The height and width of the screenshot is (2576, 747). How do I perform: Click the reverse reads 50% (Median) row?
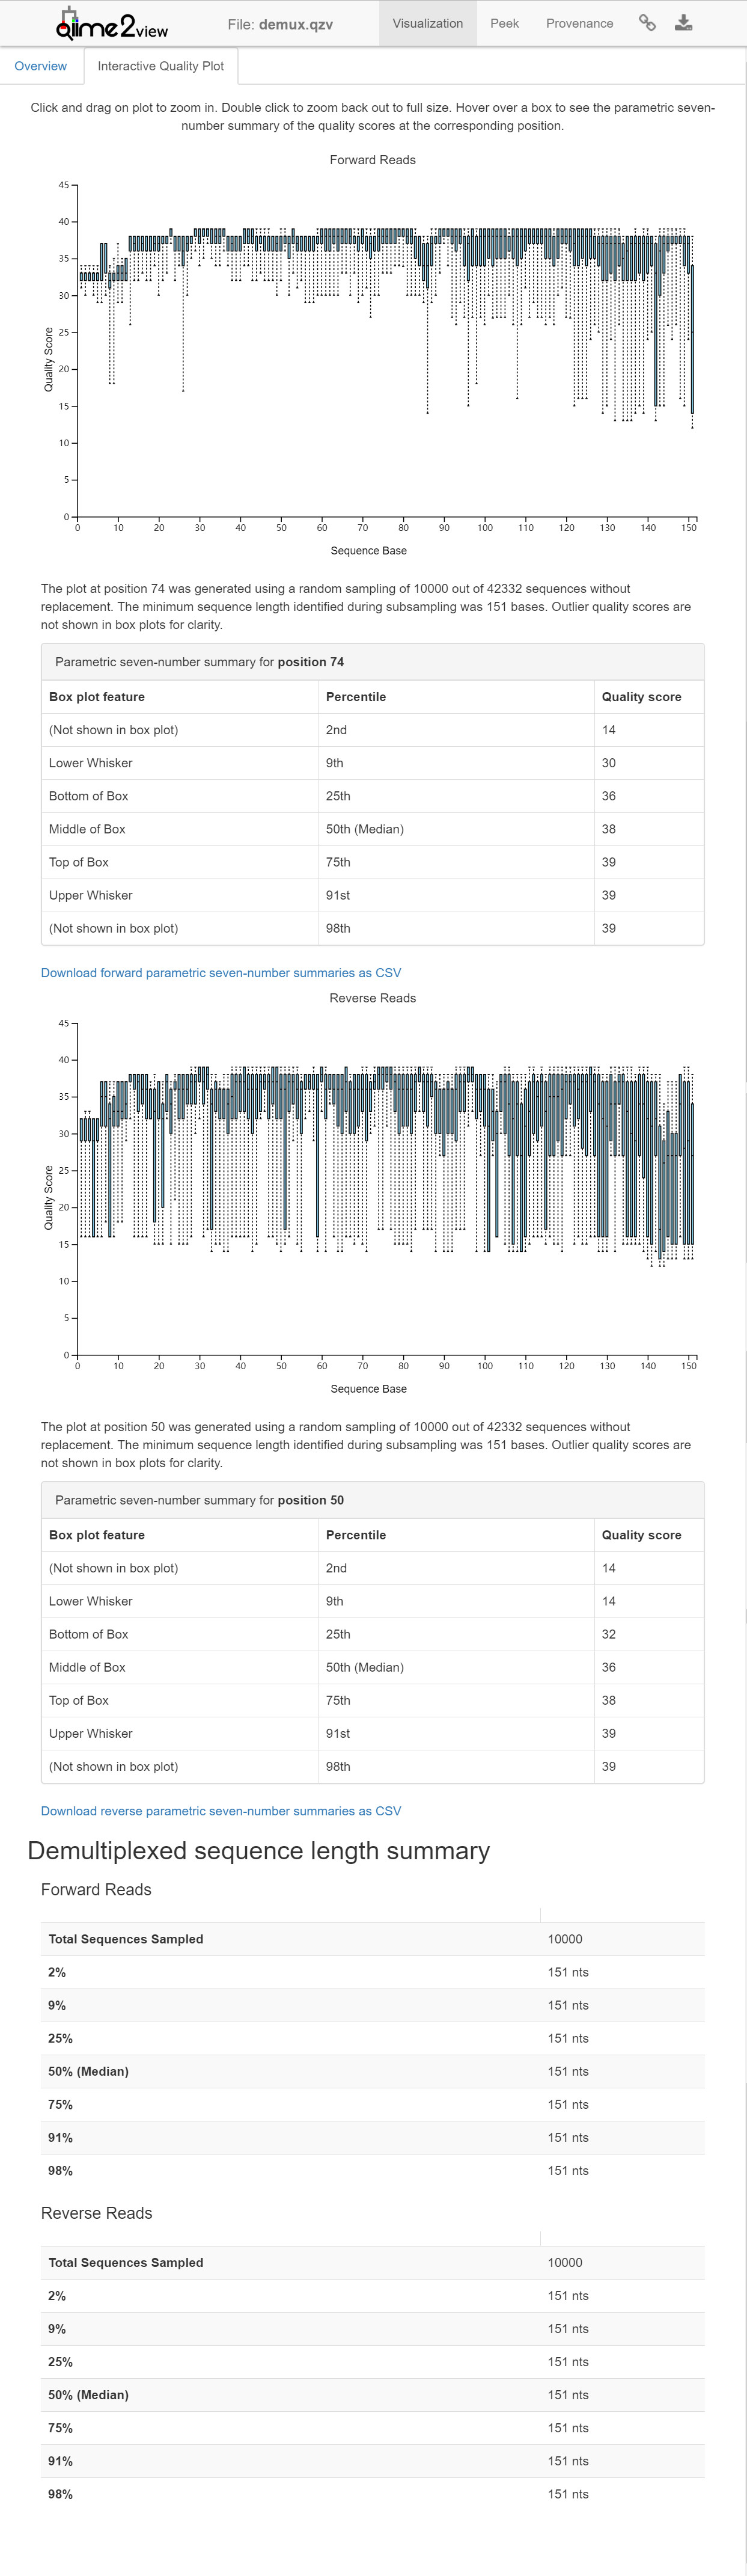(x=373, y=2394)
